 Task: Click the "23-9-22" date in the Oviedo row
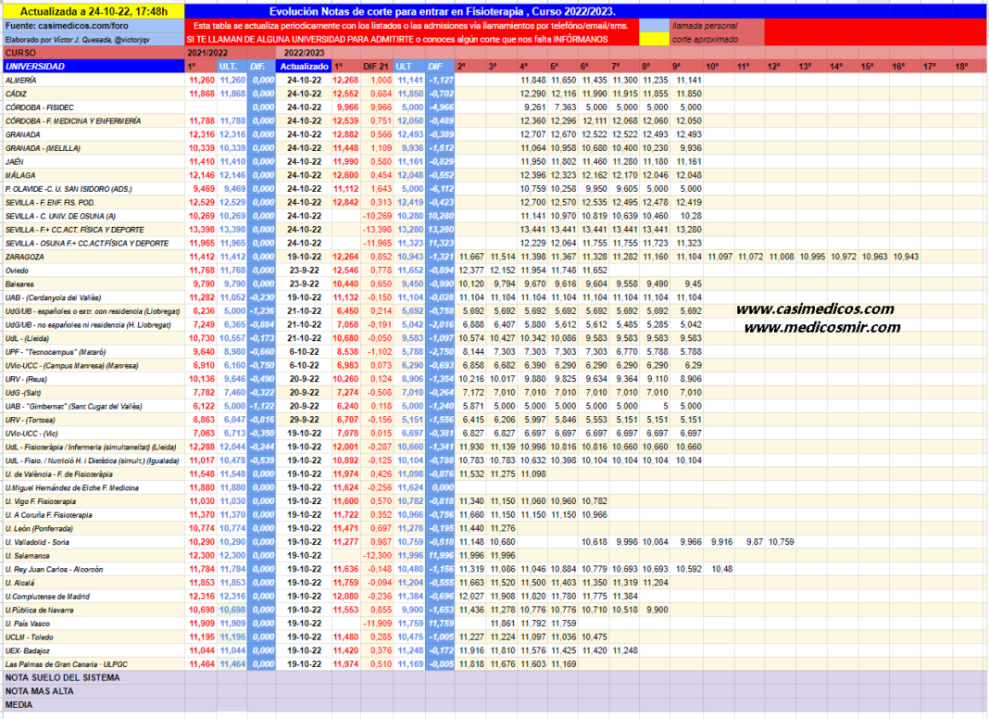click(304, 271)
